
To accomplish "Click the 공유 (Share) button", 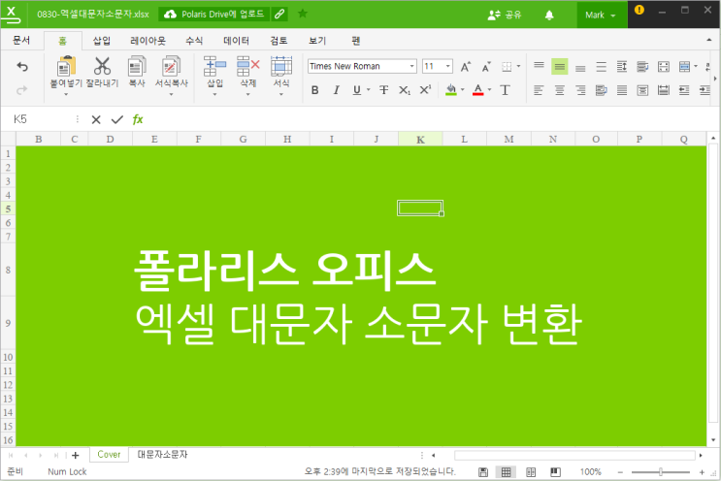I will tap(505, 15).
